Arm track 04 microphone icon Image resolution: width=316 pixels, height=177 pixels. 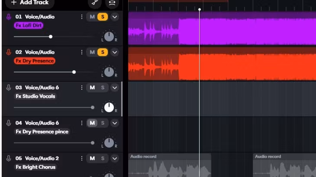(9, 123)
